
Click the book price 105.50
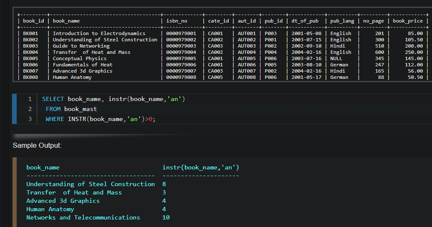[414, 40]
